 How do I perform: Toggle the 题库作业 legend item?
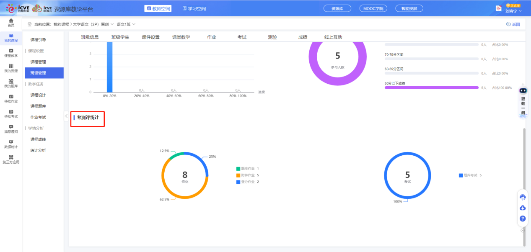point(247,169)
